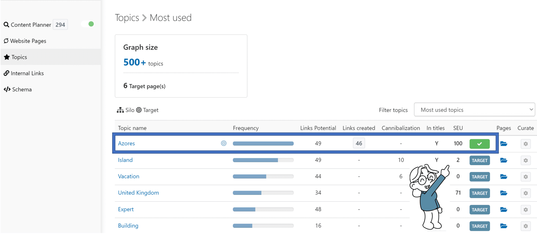
Task: Open the Expert topic link
Action: coord(126,209)
